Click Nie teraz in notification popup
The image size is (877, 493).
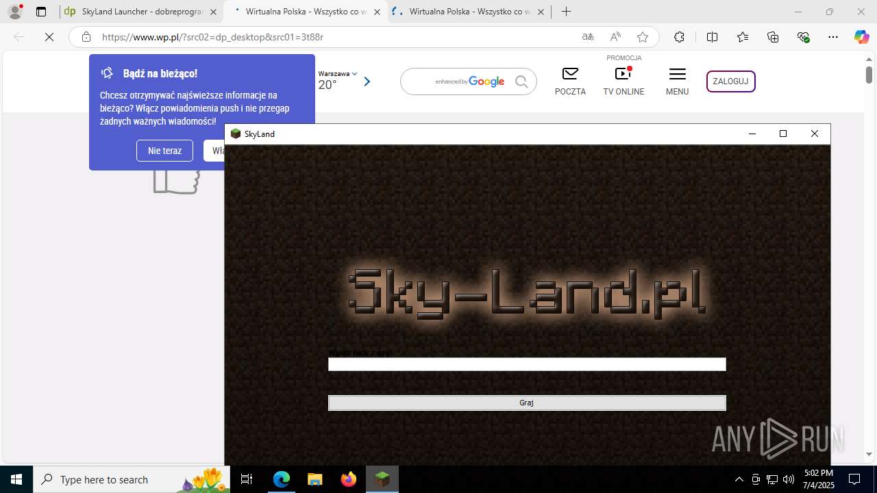pyautogui.click(x=164, y=151)
